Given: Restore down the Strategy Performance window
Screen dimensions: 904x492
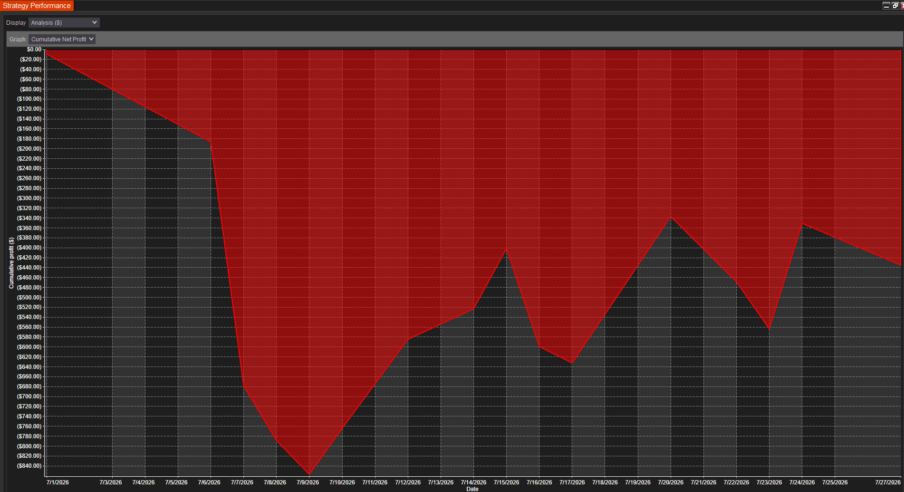Looking at the screenshot, I should pyautogui.click(x=895, y=6).
